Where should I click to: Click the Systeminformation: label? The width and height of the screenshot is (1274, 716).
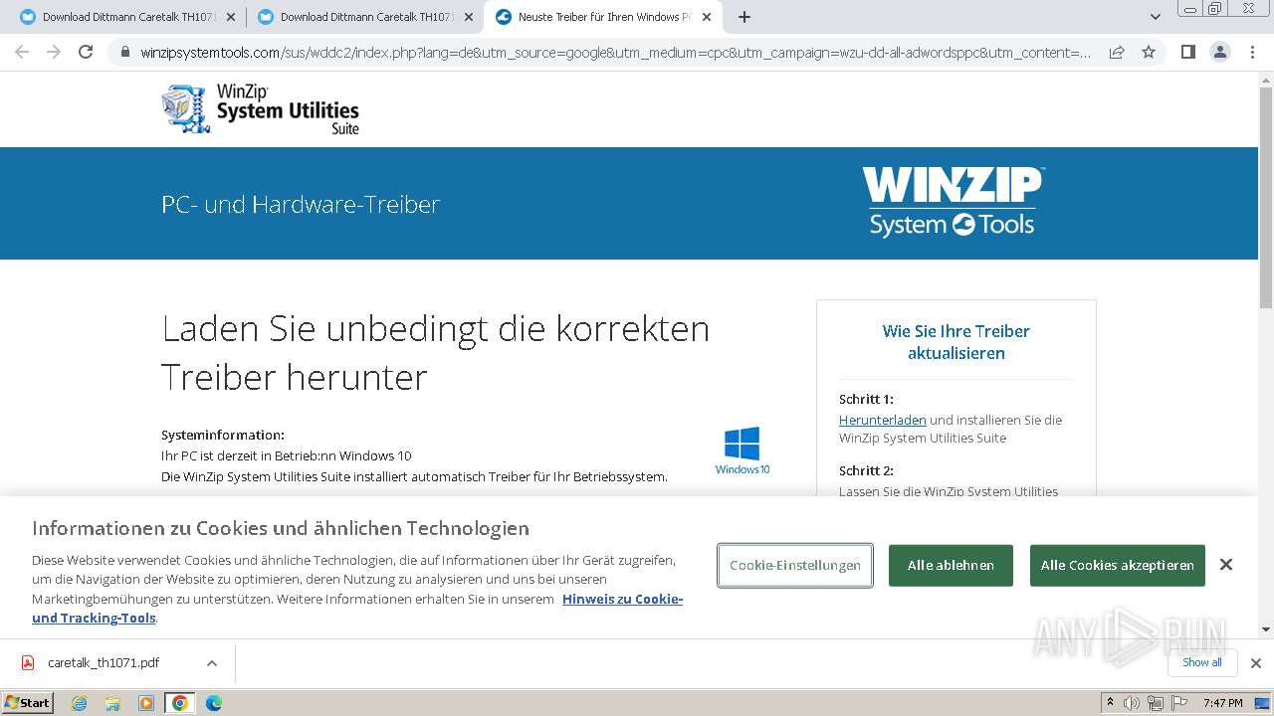click(223, 435)
